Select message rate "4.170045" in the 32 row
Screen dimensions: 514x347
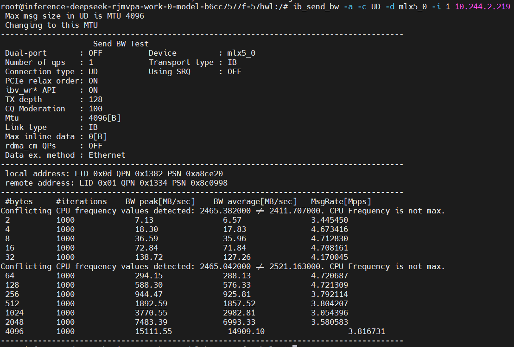330,257
